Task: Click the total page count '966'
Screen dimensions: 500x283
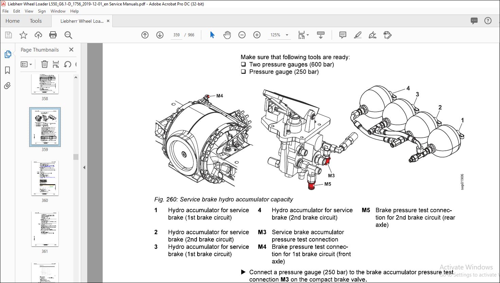Action: 191,35
